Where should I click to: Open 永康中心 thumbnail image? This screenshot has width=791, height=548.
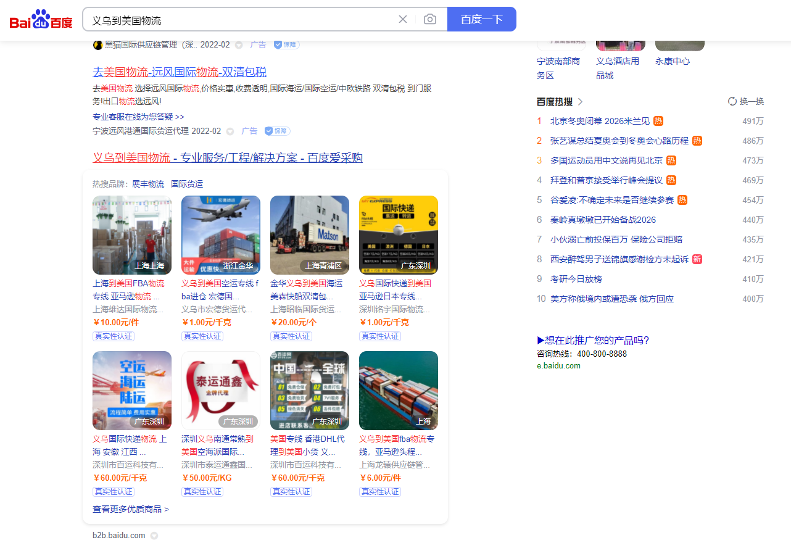pos(680,46)
